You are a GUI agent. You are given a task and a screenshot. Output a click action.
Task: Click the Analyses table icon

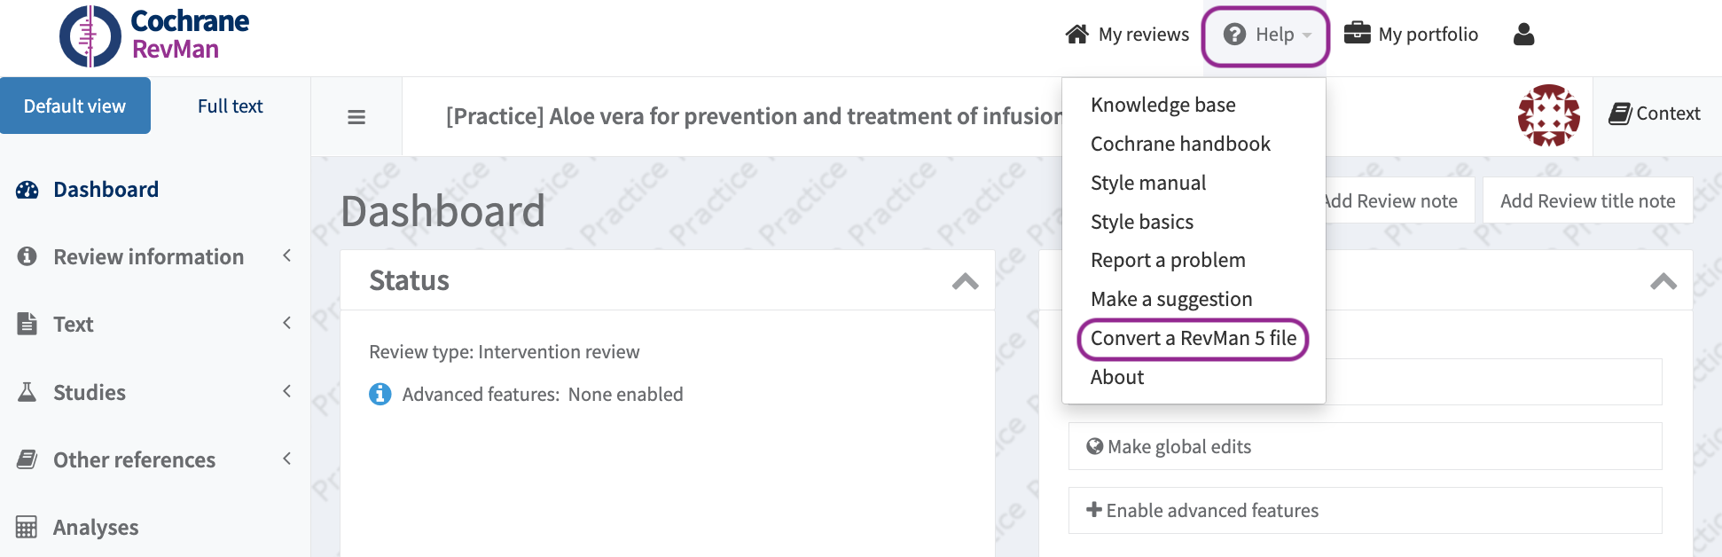tap(27, 528)
